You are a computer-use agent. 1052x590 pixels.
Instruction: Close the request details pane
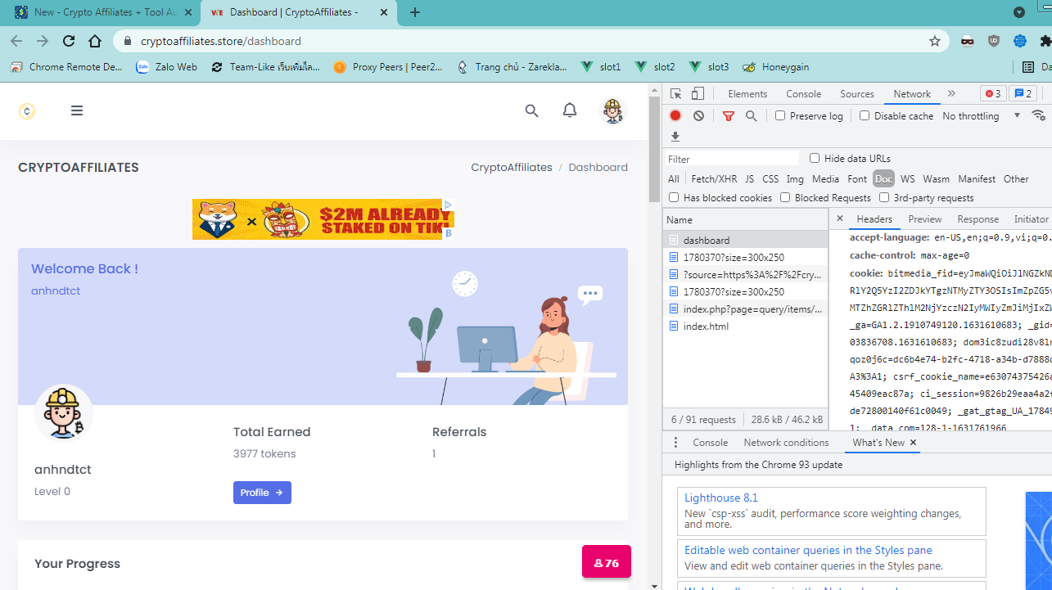[839, 218]
